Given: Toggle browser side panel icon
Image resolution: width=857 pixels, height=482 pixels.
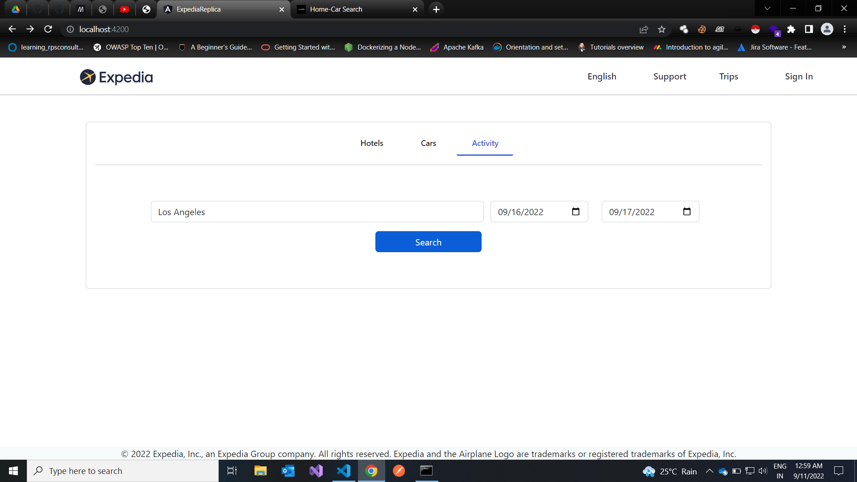Looking at the screenshot, I should click(809, 29).
